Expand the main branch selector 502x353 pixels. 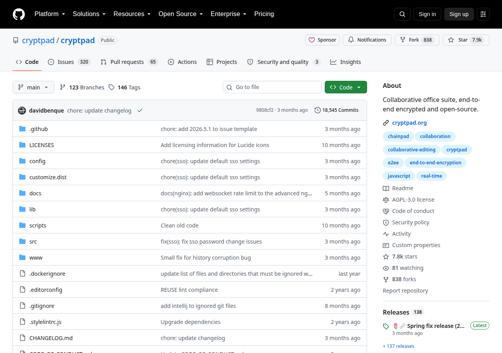33,87
